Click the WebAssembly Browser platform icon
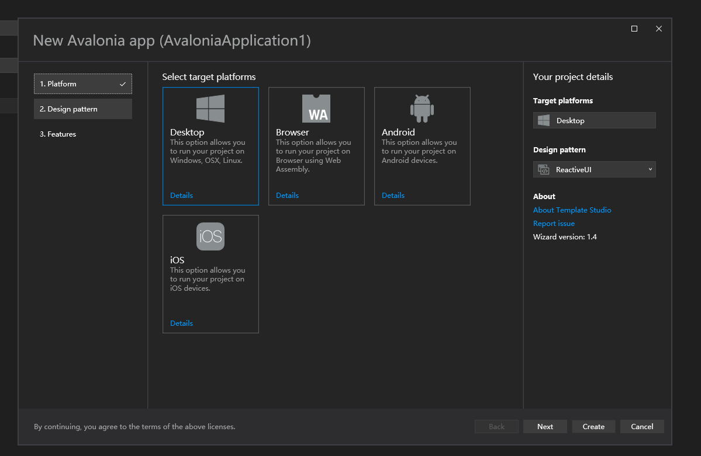The height and width of the screenshot is (456, 701). (316, 109)
